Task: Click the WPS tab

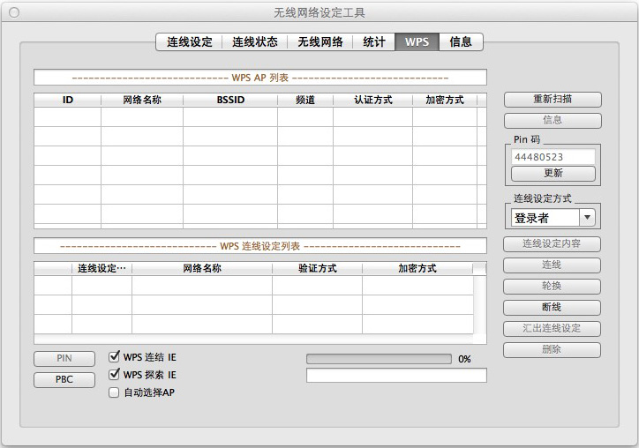Action: pos(417,42)
